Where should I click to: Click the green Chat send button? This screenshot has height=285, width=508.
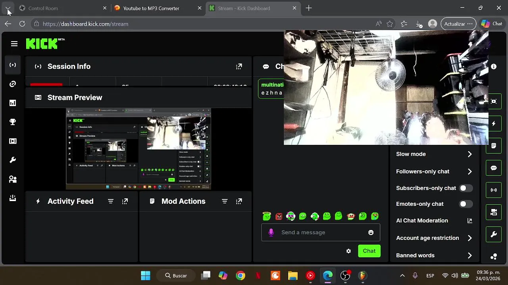click(x=369, y=251)
